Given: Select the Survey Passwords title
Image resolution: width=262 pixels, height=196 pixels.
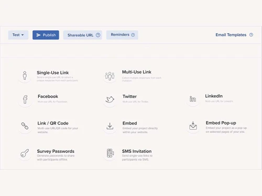Looking at the screenshot, I should [56, 151].
